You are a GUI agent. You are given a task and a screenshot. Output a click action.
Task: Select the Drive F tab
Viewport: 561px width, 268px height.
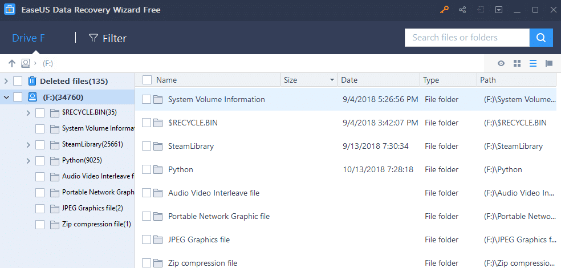(29, 38)
